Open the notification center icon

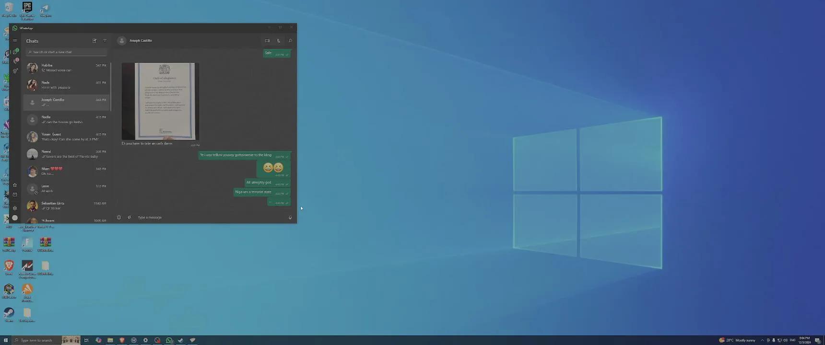[x=818, y=340]
